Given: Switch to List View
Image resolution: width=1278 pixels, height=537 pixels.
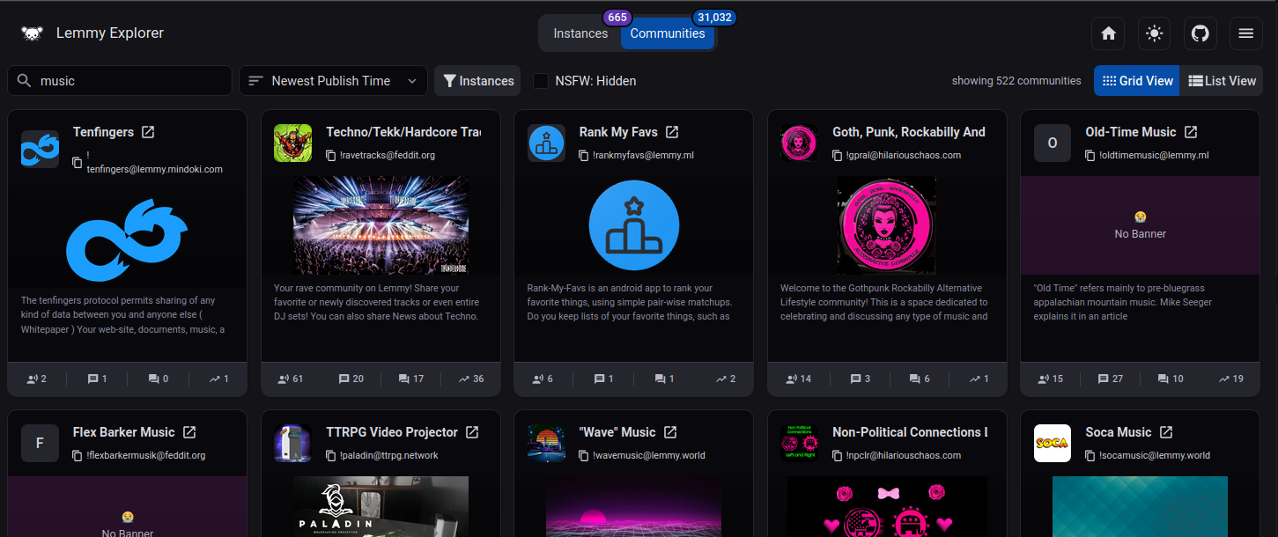Looking at the screenshot, I should click(x=1222, y=81).
